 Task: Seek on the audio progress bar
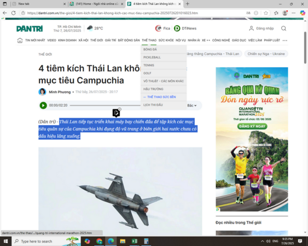pos(105,106)
